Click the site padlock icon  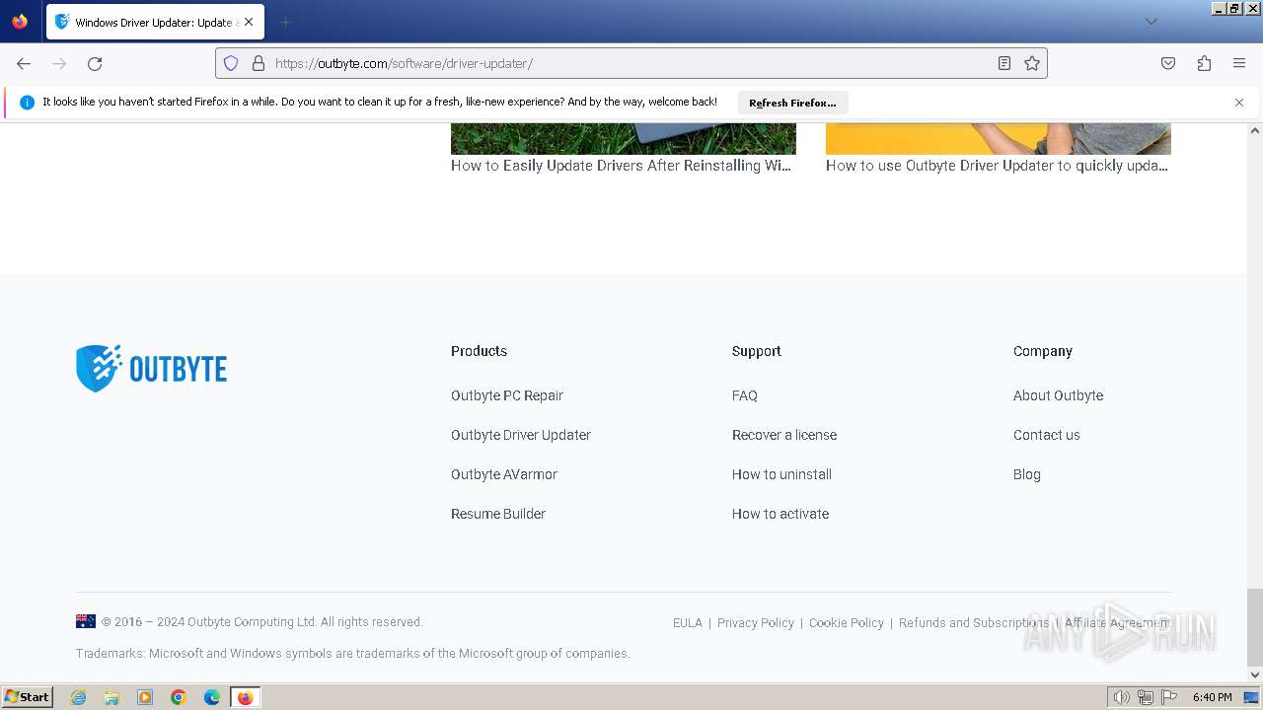[x=259, y=63]
